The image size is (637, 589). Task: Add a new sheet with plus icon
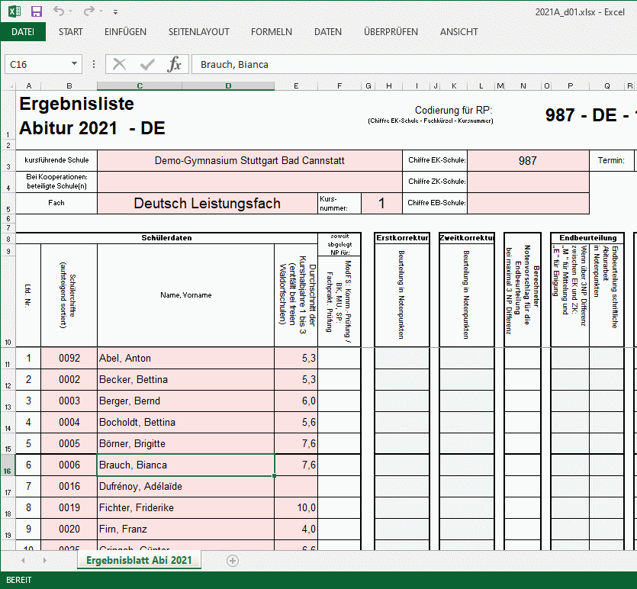(233, 561)
